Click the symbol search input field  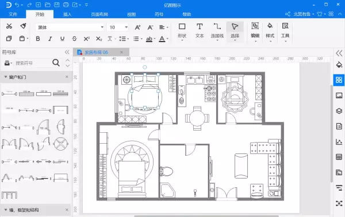coord(33,63)
